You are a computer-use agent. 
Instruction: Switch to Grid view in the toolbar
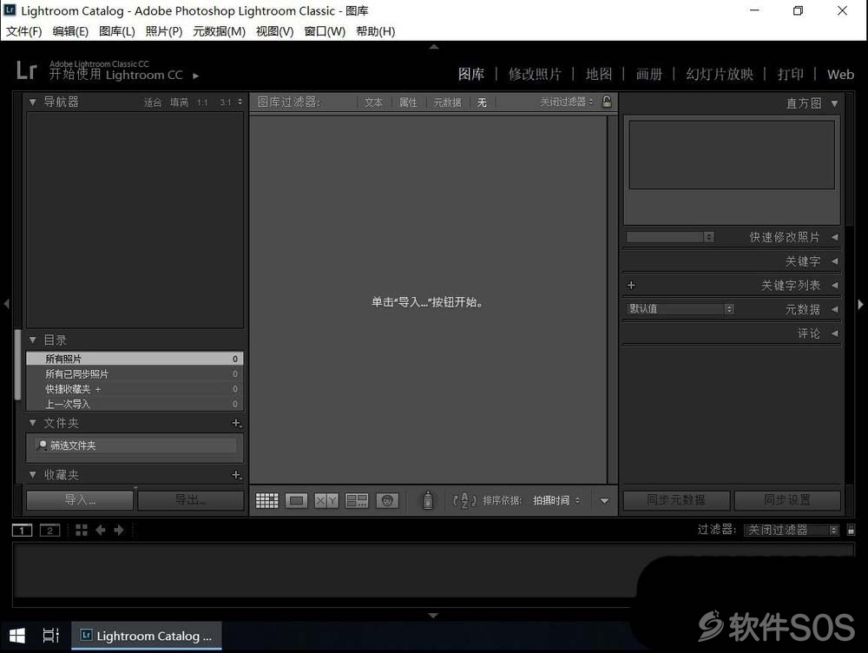point(266,501)
